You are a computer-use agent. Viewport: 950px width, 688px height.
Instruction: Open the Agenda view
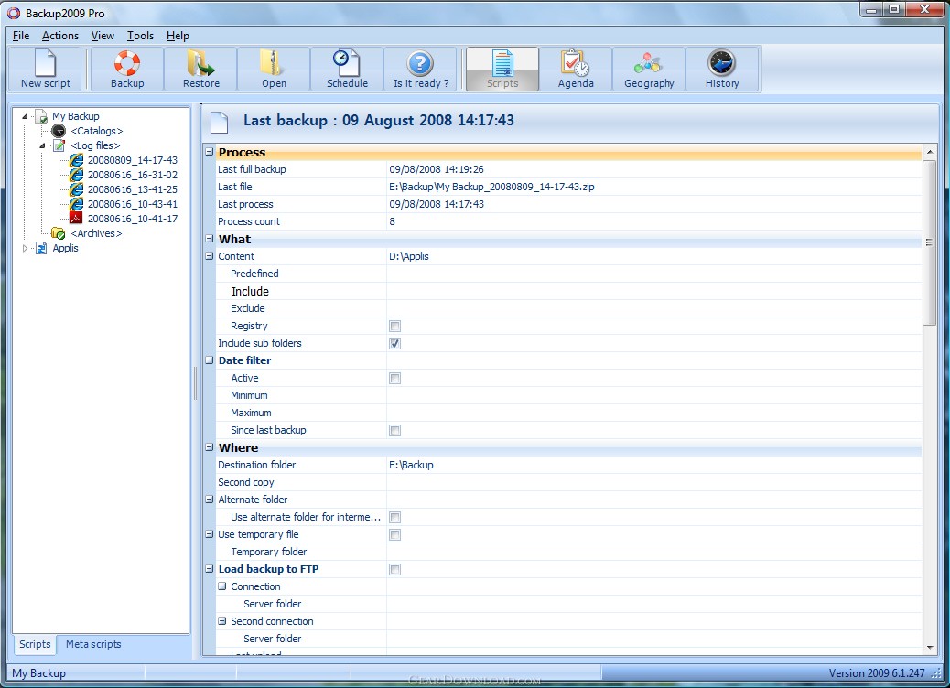click(x=576, y=69)
